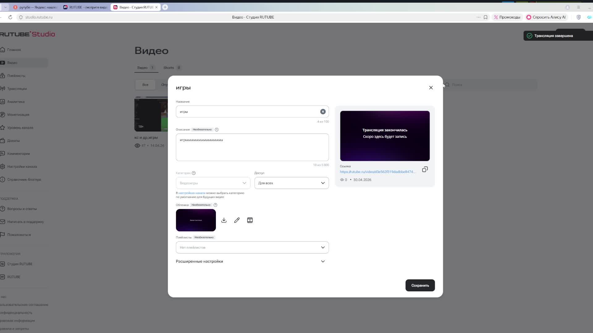Open the Нет плейлистов playlist dropdown
Image resolution: width=593 pixels, height=333 pixels.
point(252,248)
